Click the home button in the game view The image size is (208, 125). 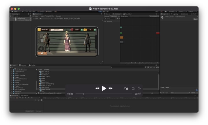[42, 53]
